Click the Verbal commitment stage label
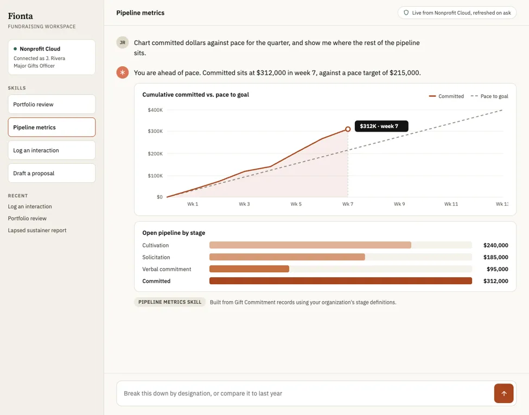Screen dimensions: 529x415 pyautogui.click(x=167, y=269)
